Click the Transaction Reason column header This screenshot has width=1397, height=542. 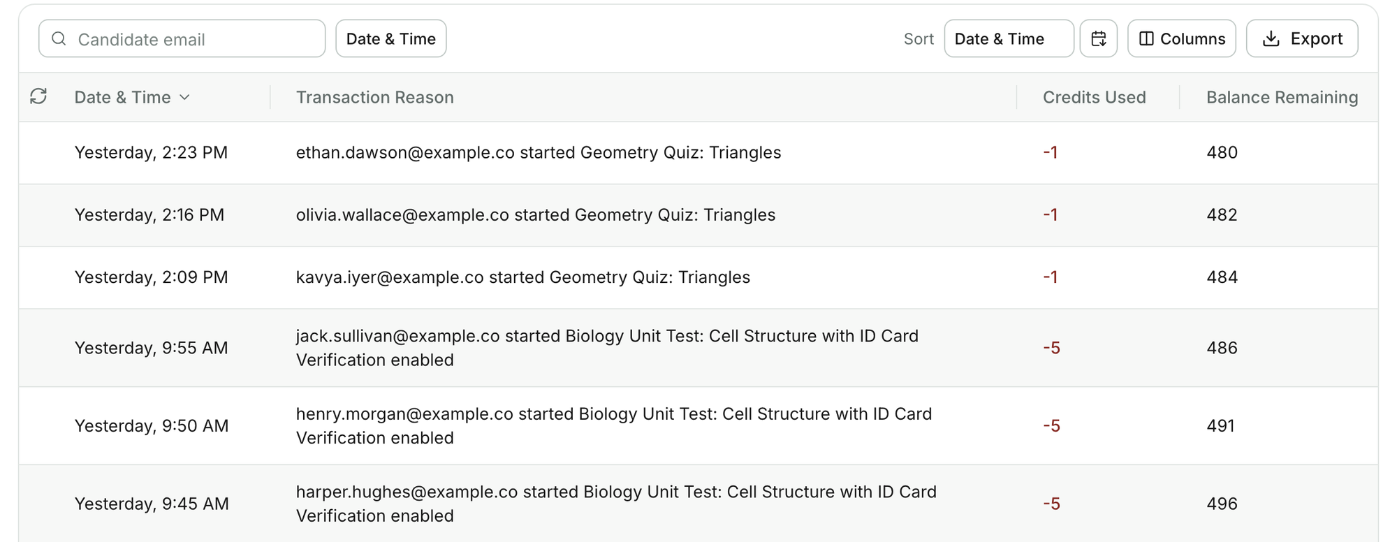(x=375, y=97)
